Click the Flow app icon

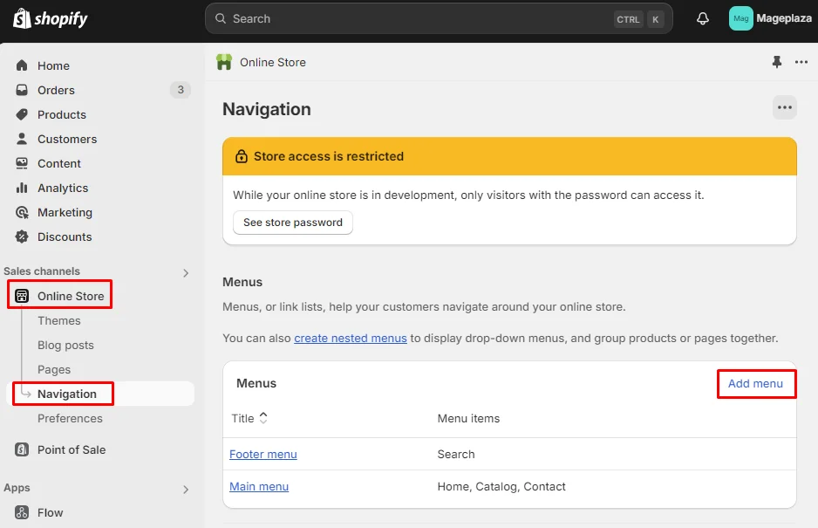point(22,512)
